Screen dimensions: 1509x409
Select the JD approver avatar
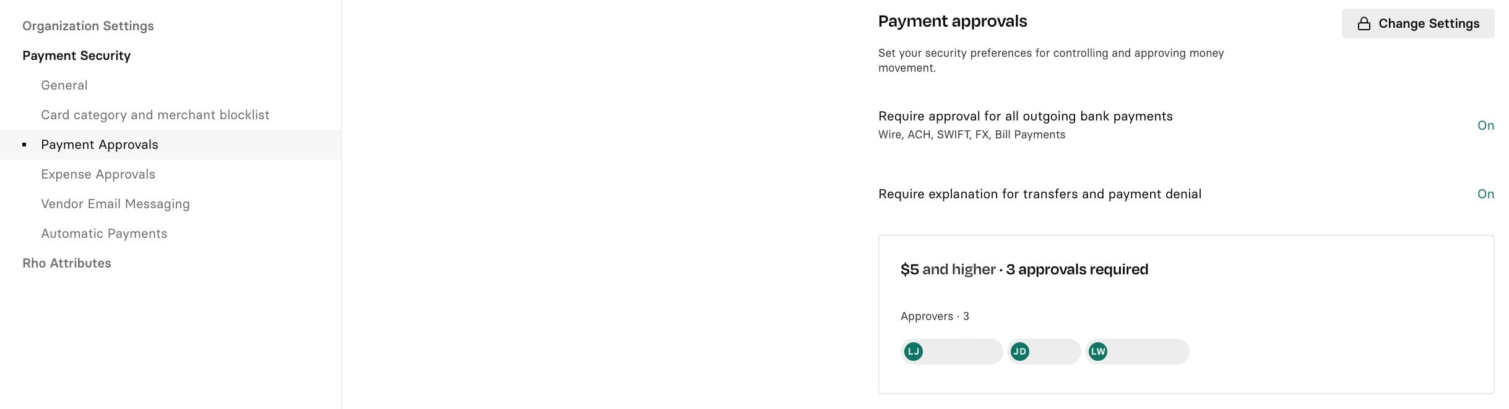(1019, 352)
